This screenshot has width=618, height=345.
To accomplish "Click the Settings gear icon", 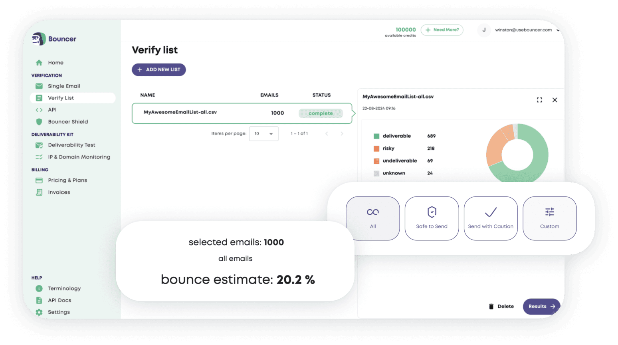I will 39,312.
